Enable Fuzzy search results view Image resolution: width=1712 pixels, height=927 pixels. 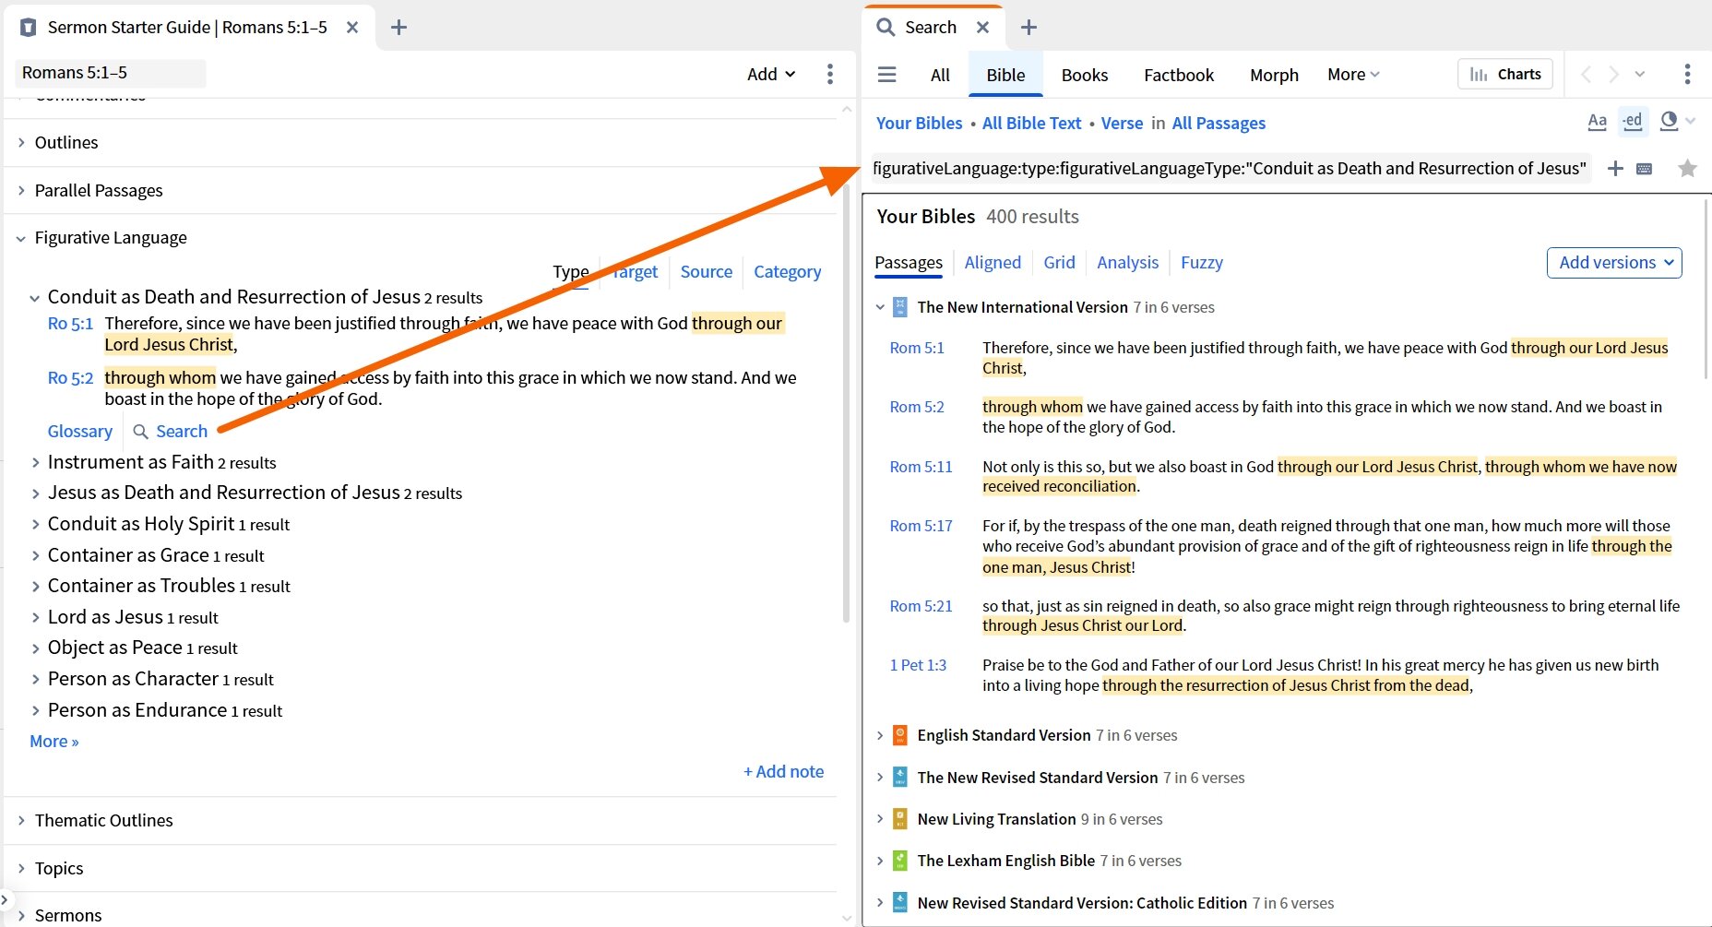click(x=1201, y=263)
